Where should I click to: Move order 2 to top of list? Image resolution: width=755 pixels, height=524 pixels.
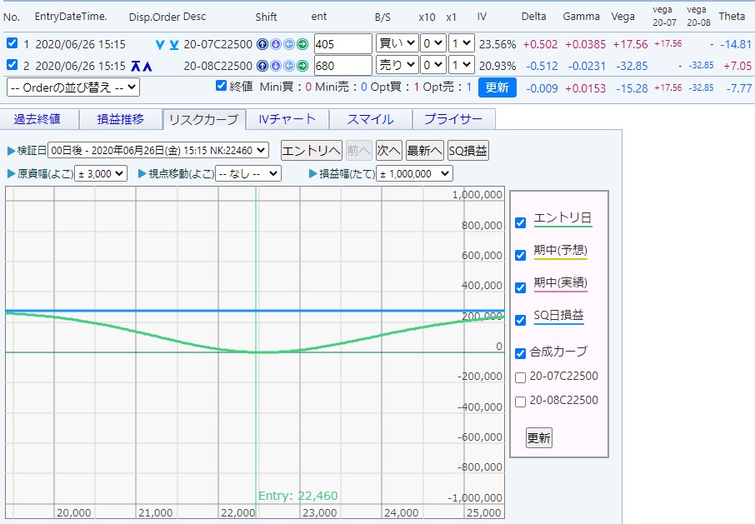coord(136,67)
